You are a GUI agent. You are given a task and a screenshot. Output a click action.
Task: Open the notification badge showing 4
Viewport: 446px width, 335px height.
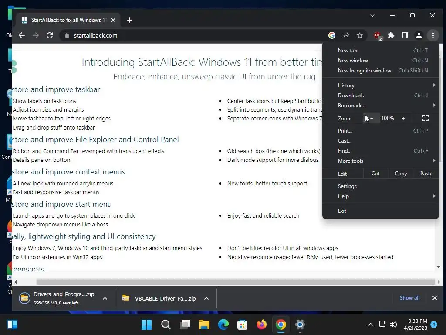pos(434,325)
